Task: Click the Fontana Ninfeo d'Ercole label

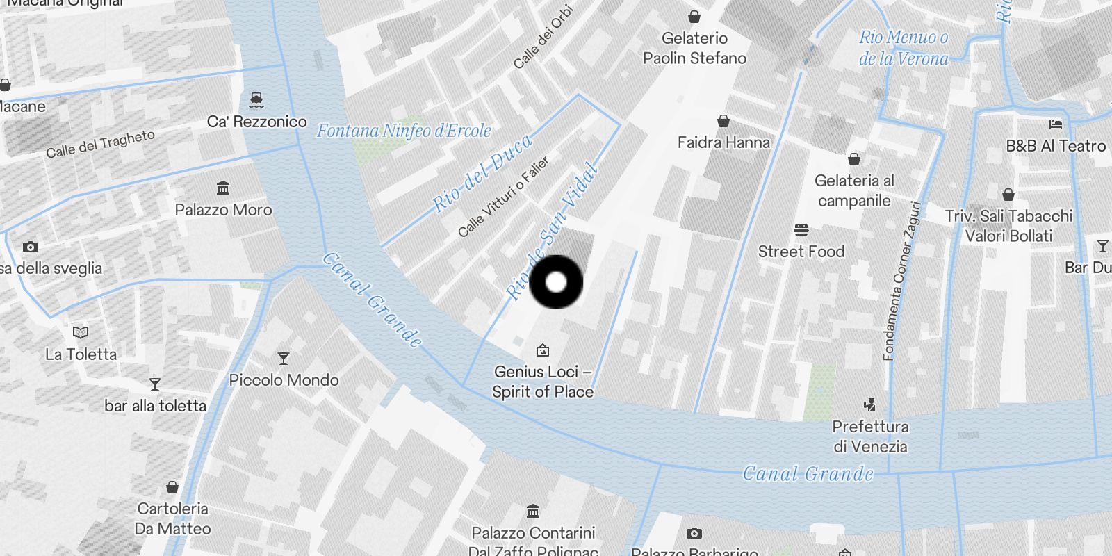Action: [x=404, y=131]
